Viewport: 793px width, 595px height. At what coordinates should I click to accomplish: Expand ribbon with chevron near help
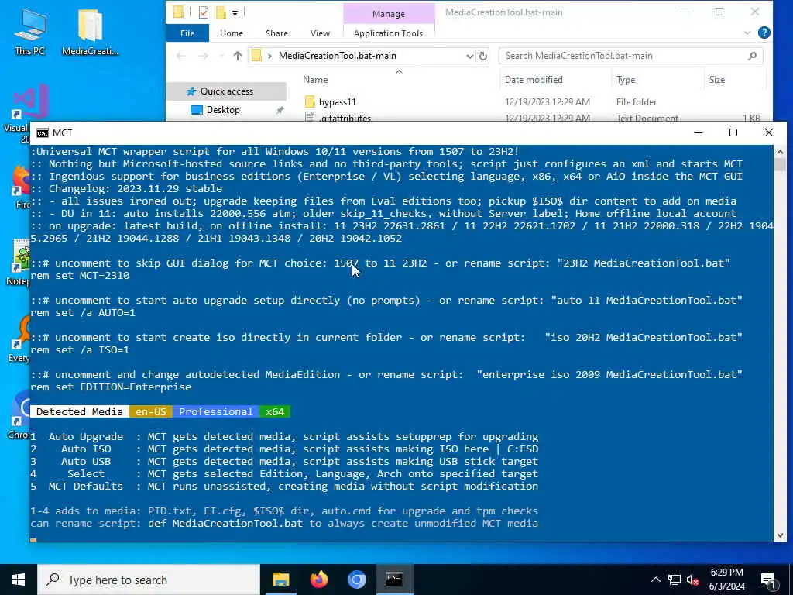click(x=747, y=33)
